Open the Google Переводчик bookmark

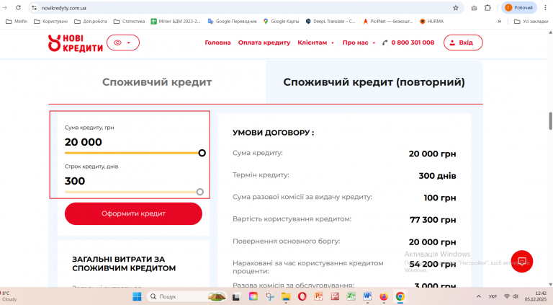pyautogui.click(x=233, y=21)
